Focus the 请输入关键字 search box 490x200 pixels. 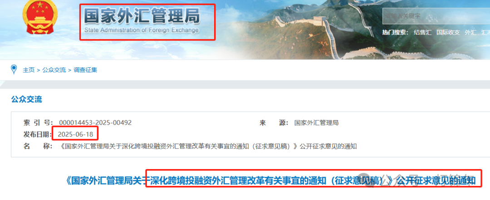(x=436, y=15)
